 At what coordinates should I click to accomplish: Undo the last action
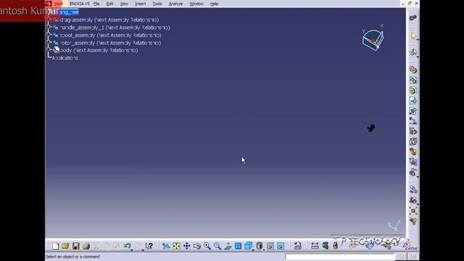point(128,246)
